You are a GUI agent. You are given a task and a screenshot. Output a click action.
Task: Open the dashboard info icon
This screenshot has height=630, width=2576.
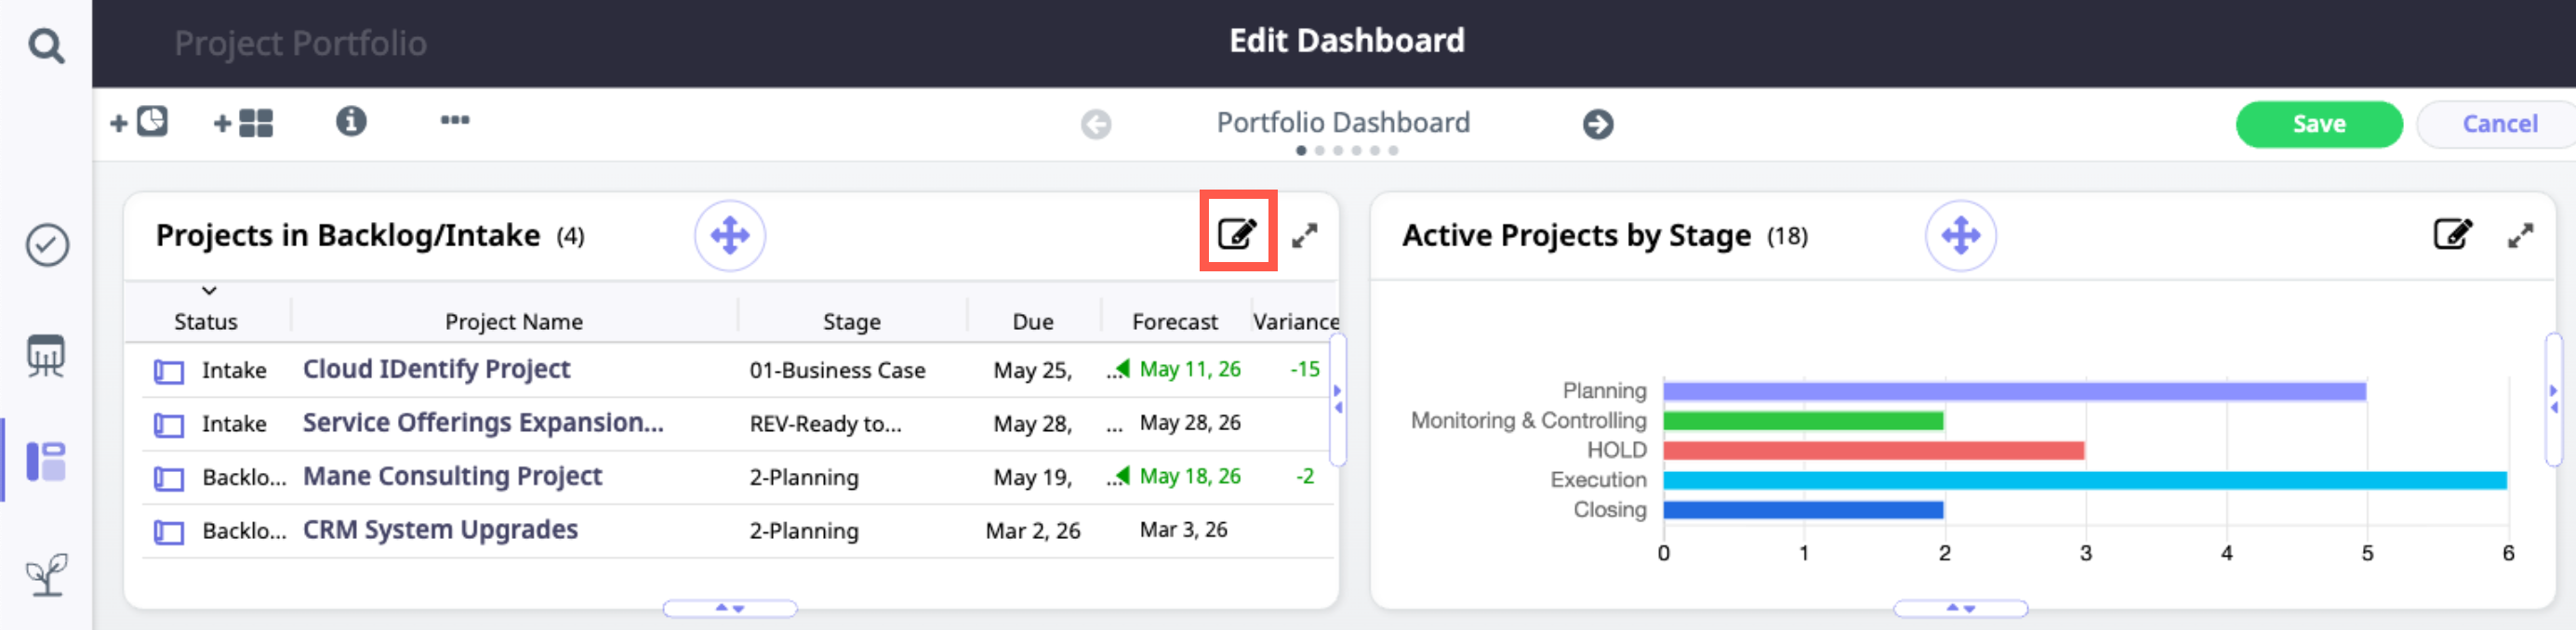pos(350,122)
